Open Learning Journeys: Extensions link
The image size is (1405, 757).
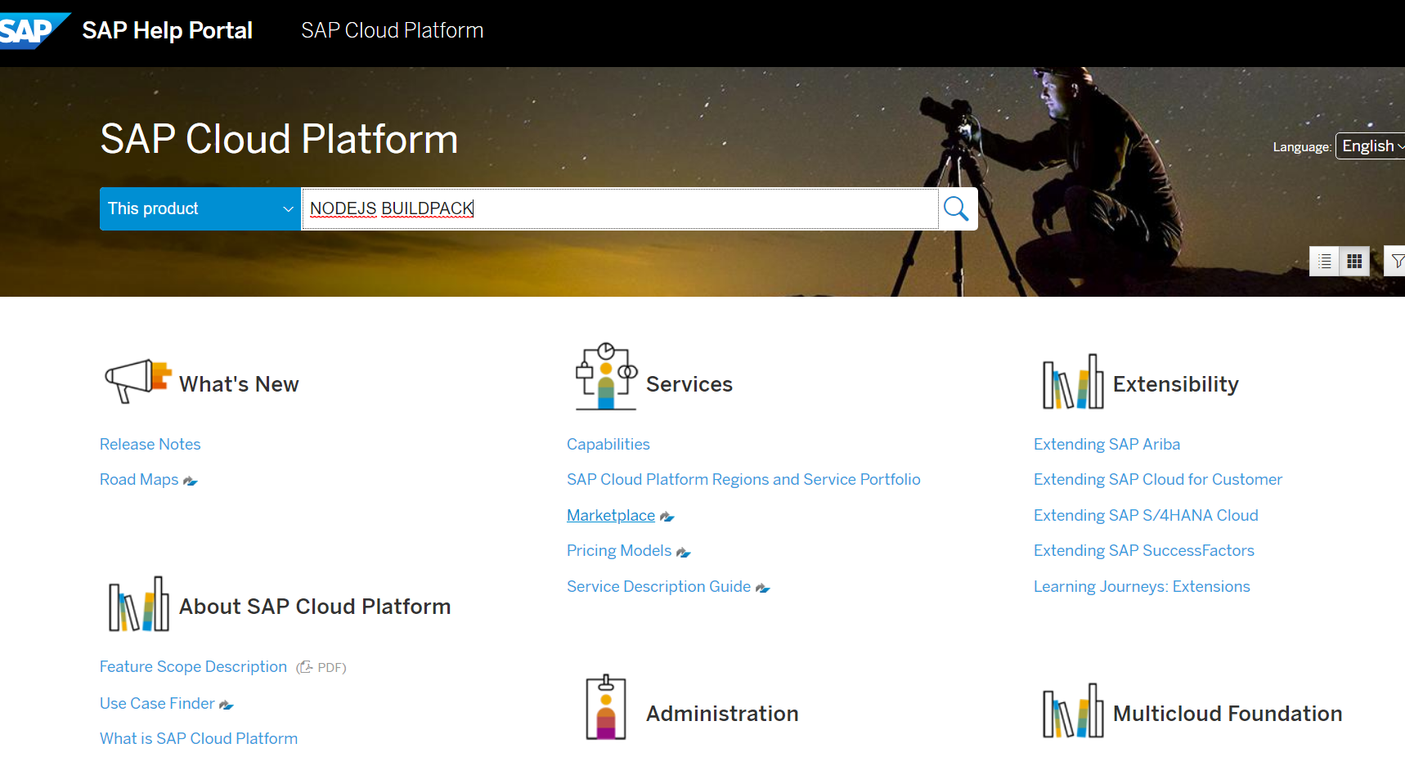pos(1142,587)
